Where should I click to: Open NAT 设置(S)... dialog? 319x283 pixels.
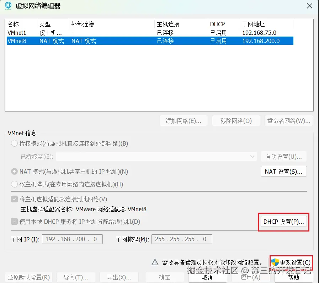[x=283, y=172]
